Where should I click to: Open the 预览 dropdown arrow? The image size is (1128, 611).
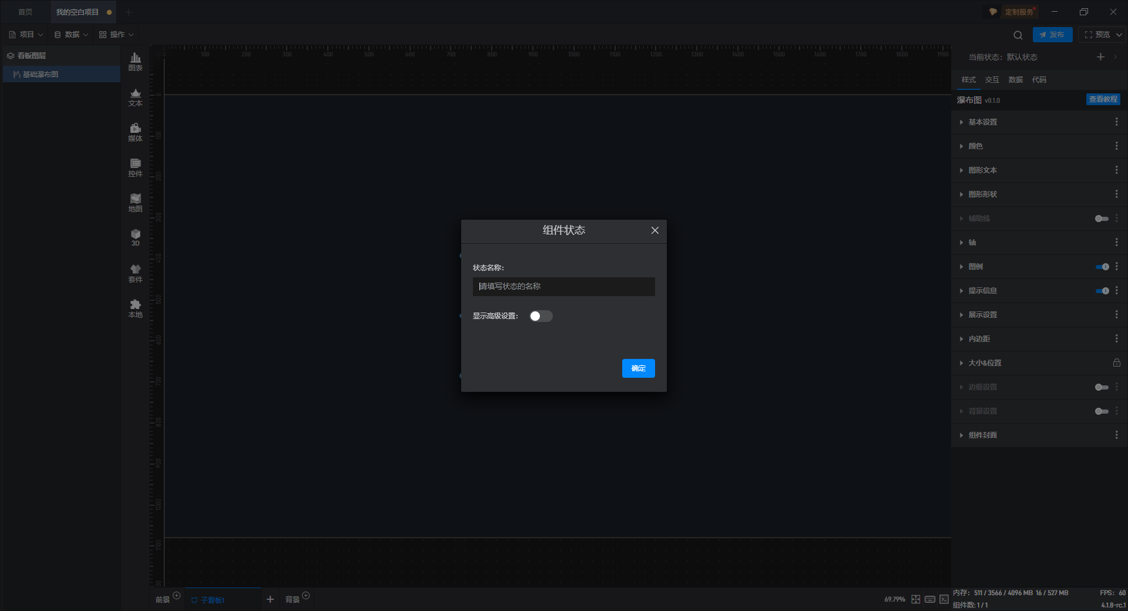(1119, 35)
